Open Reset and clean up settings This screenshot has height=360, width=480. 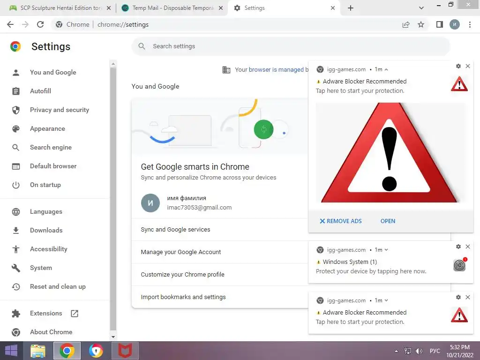[58, 286]
